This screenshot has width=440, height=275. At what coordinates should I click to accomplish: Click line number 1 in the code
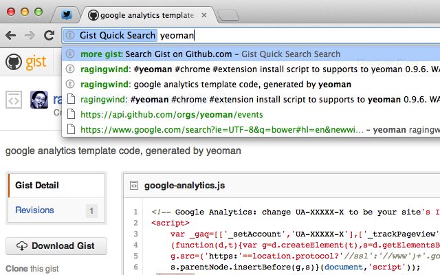(x=136, y=212)
